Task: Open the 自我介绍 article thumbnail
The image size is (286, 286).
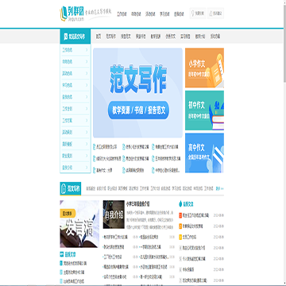Action: [114, 214]
